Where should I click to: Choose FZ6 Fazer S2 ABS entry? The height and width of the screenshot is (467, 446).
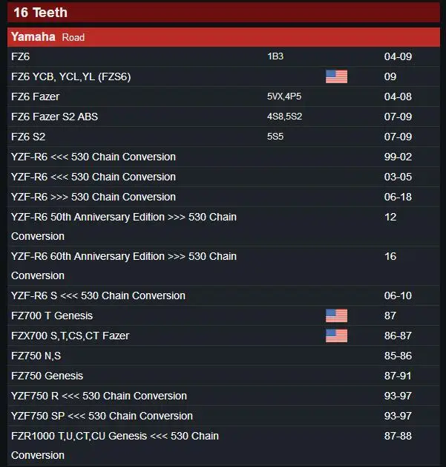223,117
